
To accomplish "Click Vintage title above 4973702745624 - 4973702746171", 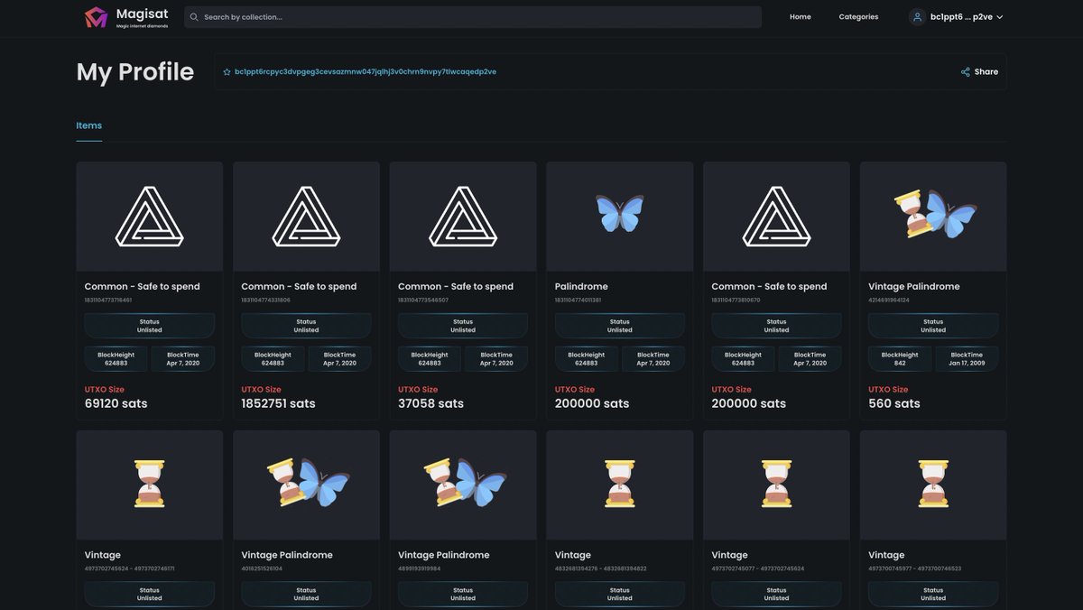I will click(x=103, y=555).
